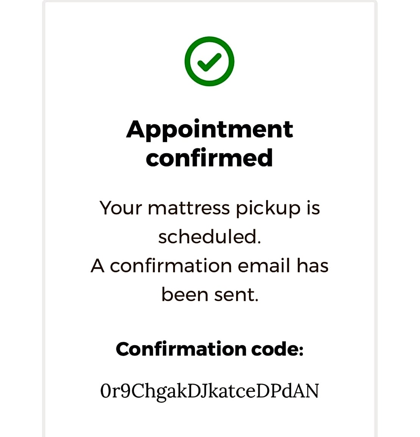Click the word "mattress" in the message

click(189, 208)
